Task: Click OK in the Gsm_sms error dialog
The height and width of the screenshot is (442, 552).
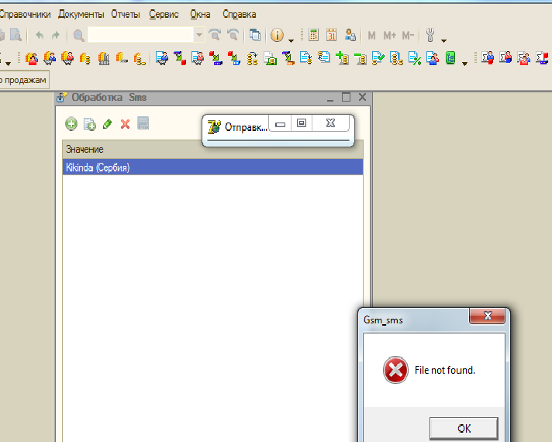Action: [464, 428]
